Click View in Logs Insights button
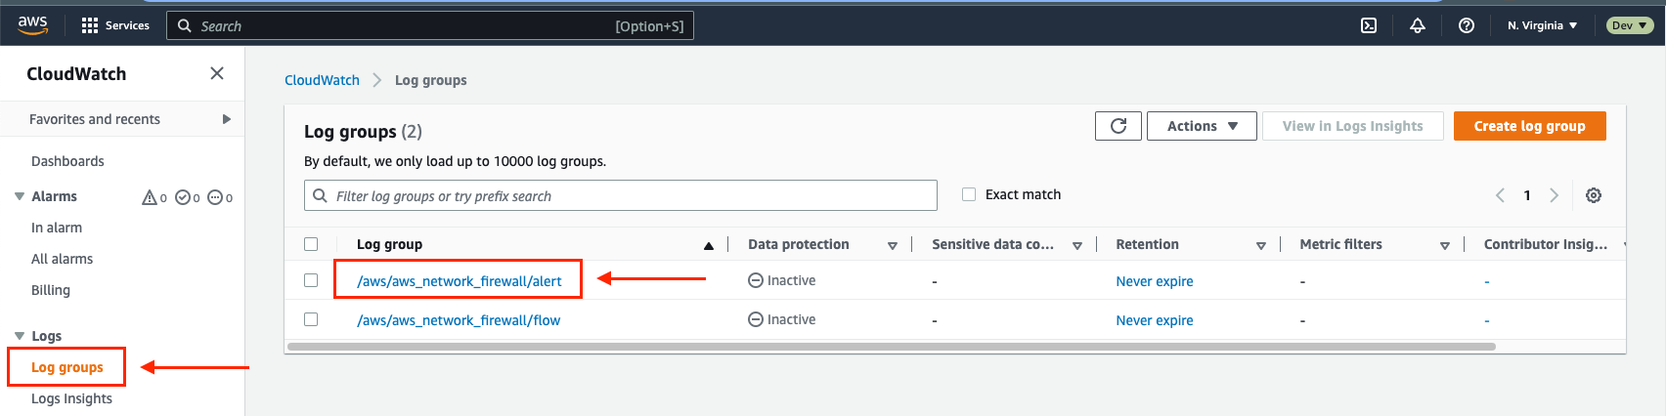The image size is (1666, 416). click(1353, 126)
